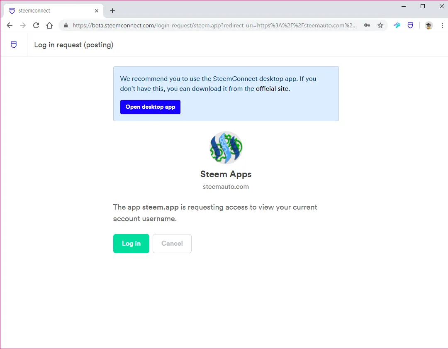This screenshot has height=349, width=448.
Task: Click the green Log in button
Action: [131, 244]
